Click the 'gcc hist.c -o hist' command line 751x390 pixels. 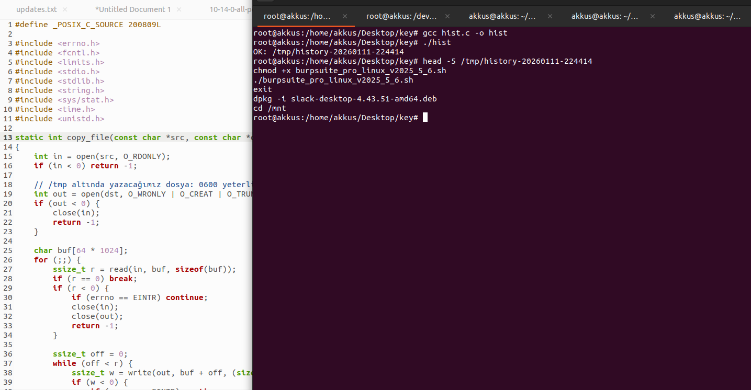click(x=465, y=33)
